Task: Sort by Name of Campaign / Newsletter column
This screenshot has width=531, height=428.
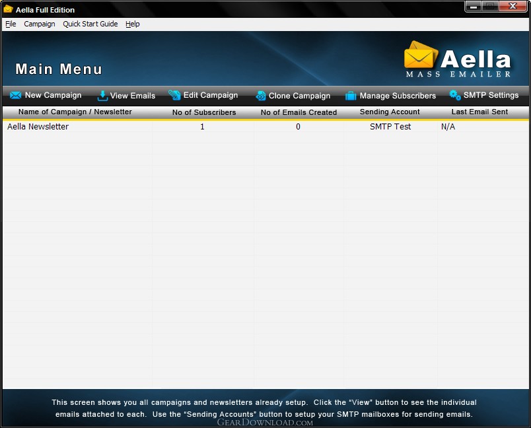Action: pos(75,112)
